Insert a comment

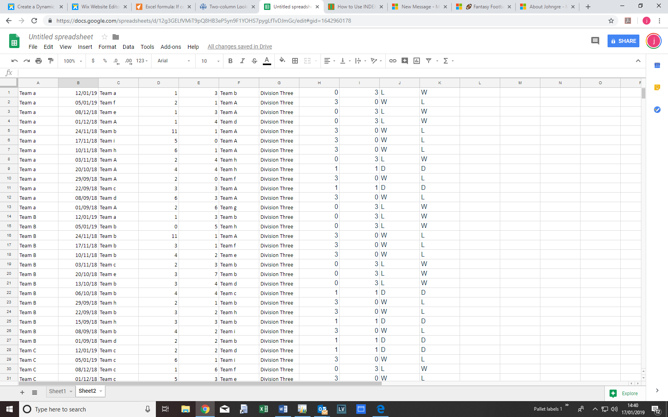tap(404, 61)
